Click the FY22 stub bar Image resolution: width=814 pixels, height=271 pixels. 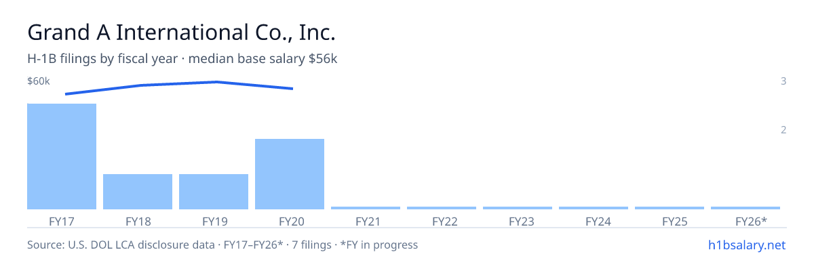tap(442, 208)
